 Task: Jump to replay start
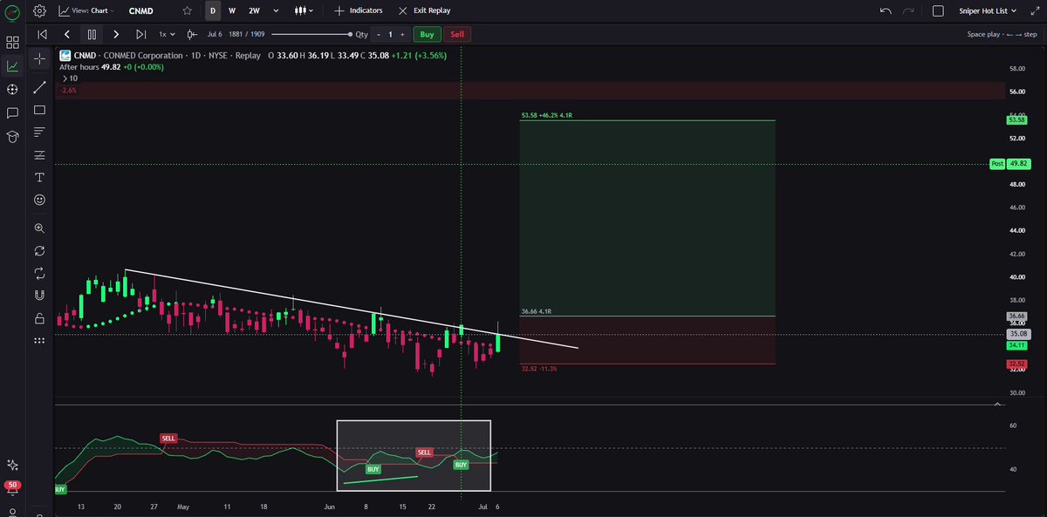coord(42,34)
